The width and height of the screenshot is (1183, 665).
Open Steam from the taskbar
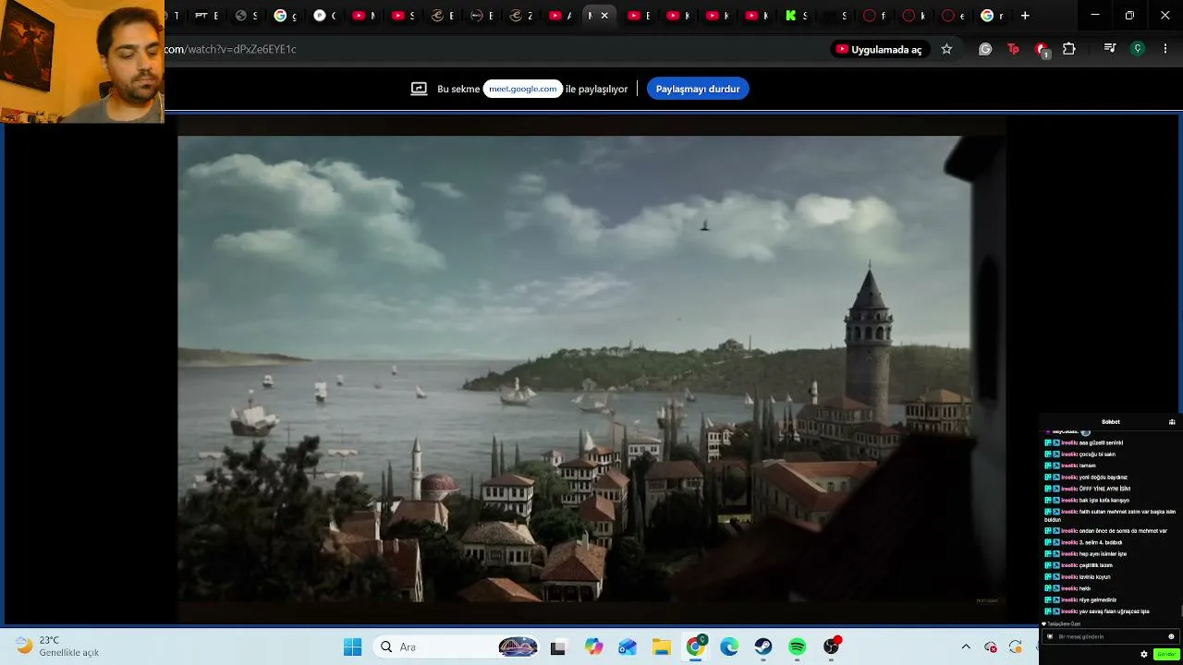pyautogui.click(x=763, y=647)
